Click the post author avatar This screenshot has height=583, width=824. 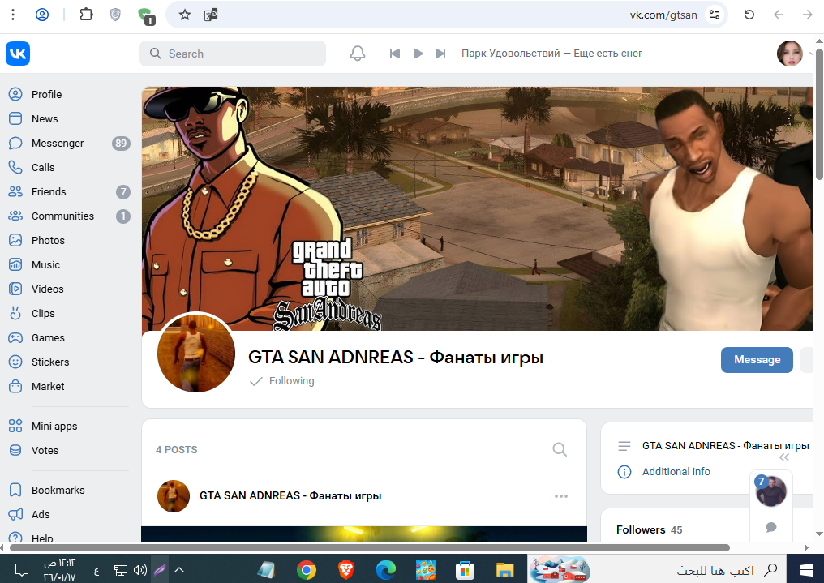pos(174,496)
